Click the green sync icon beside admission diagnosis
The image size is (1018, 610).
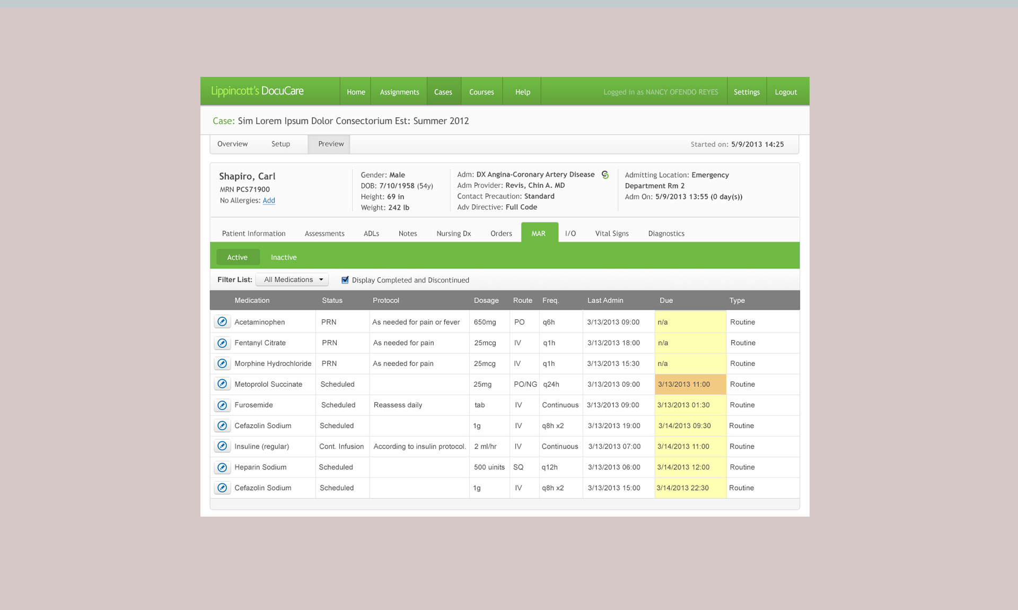[x=605, y=175]
